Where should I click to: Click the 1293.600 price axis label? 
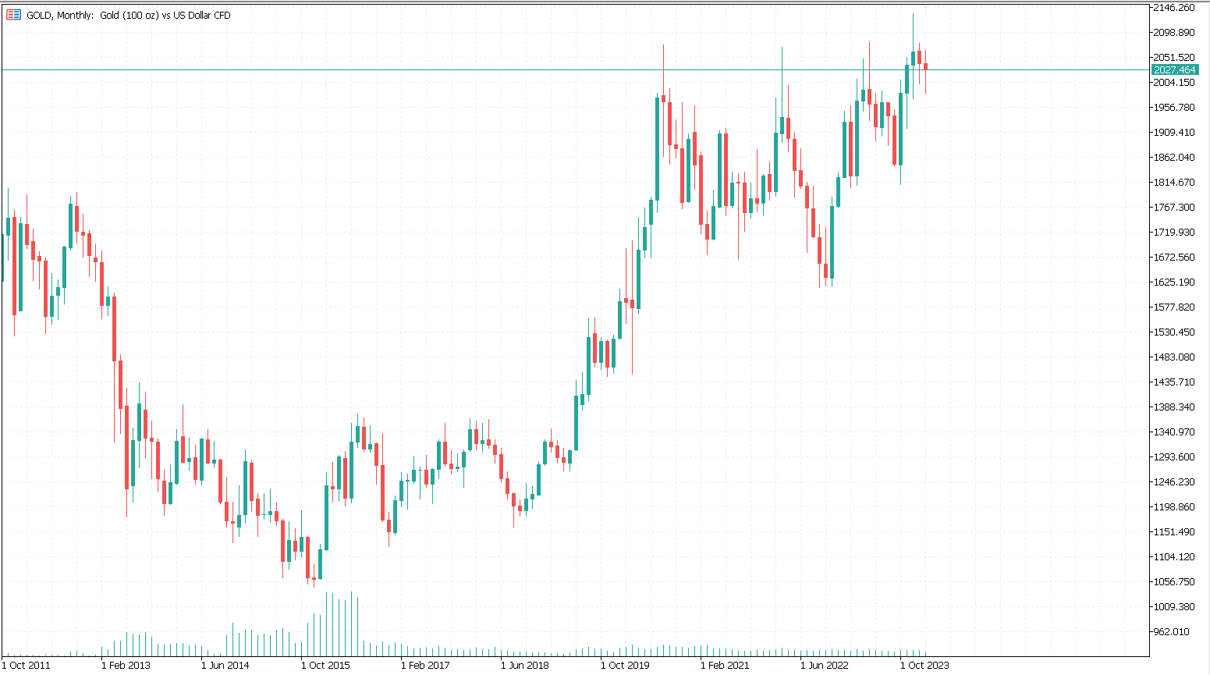coord(1174,457)
